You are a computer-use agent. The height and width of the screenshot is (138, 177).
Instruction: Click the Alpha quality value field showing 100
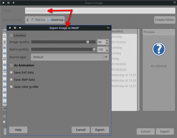tap(101, 49)
